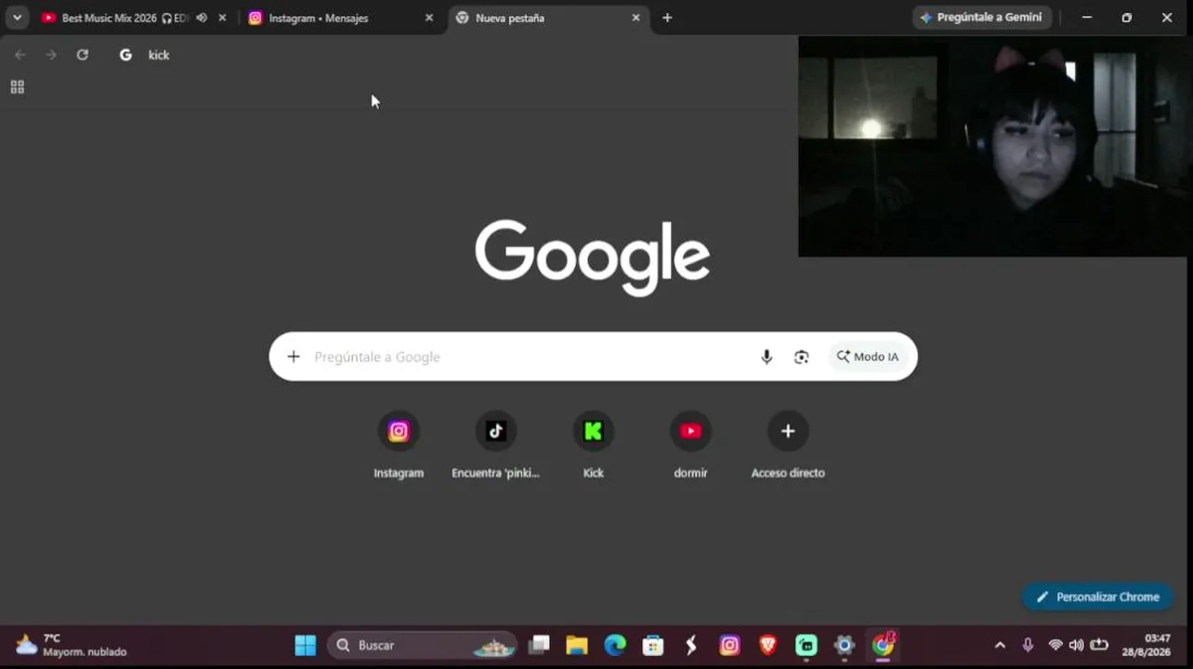The height and width of the screenshot is (669, 1193).
Task: Add a shortcut via Acceso directo
Action: [x=788, y=446]
